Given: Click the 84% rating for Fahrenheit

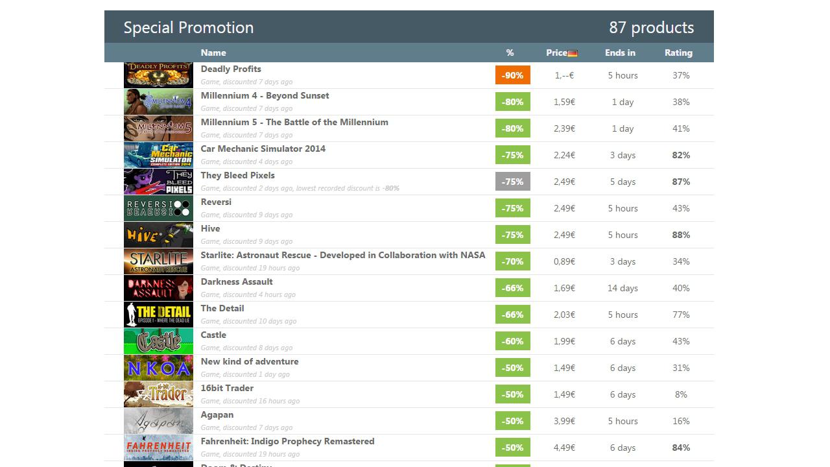Looking at the screenshot, I should tap(681, 448).
